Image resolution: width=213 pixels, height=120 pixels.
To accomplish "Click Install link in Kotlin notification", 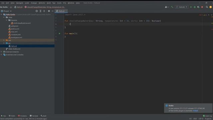I will (195, 111).
